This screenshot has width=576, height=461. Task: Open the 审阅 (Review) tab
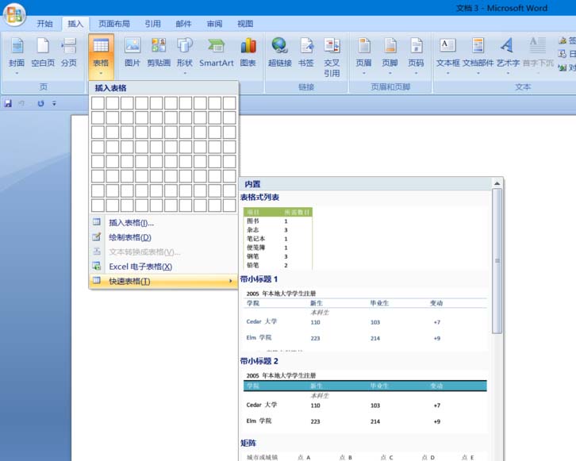click(214, 24)
